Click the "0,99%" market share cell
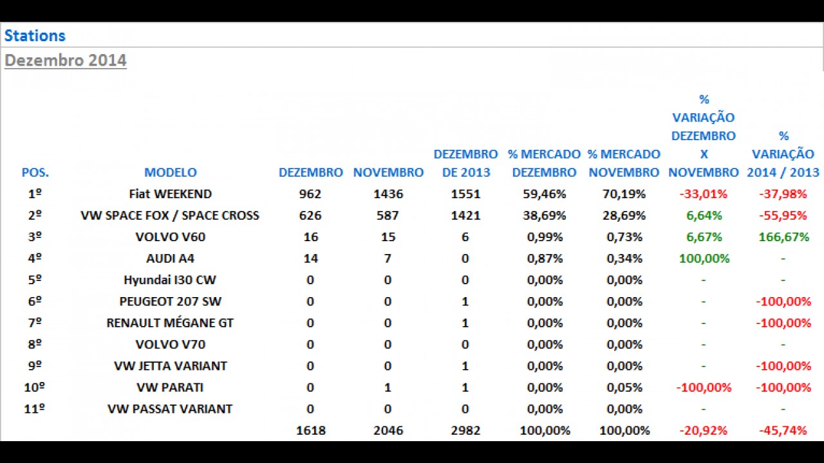The height and width of the screenshot is (463, 824). pos(544,237)
